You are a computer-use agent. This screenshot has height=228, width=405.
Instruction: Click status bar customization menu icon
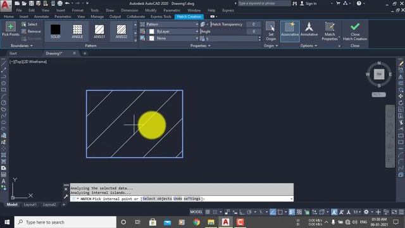[x=401, y=212]
